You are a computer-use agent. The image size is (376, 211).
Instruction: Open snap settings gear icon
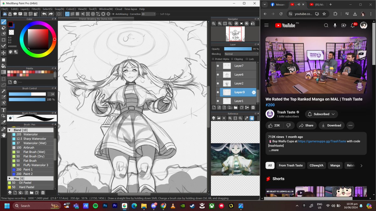tap(108, 14)
